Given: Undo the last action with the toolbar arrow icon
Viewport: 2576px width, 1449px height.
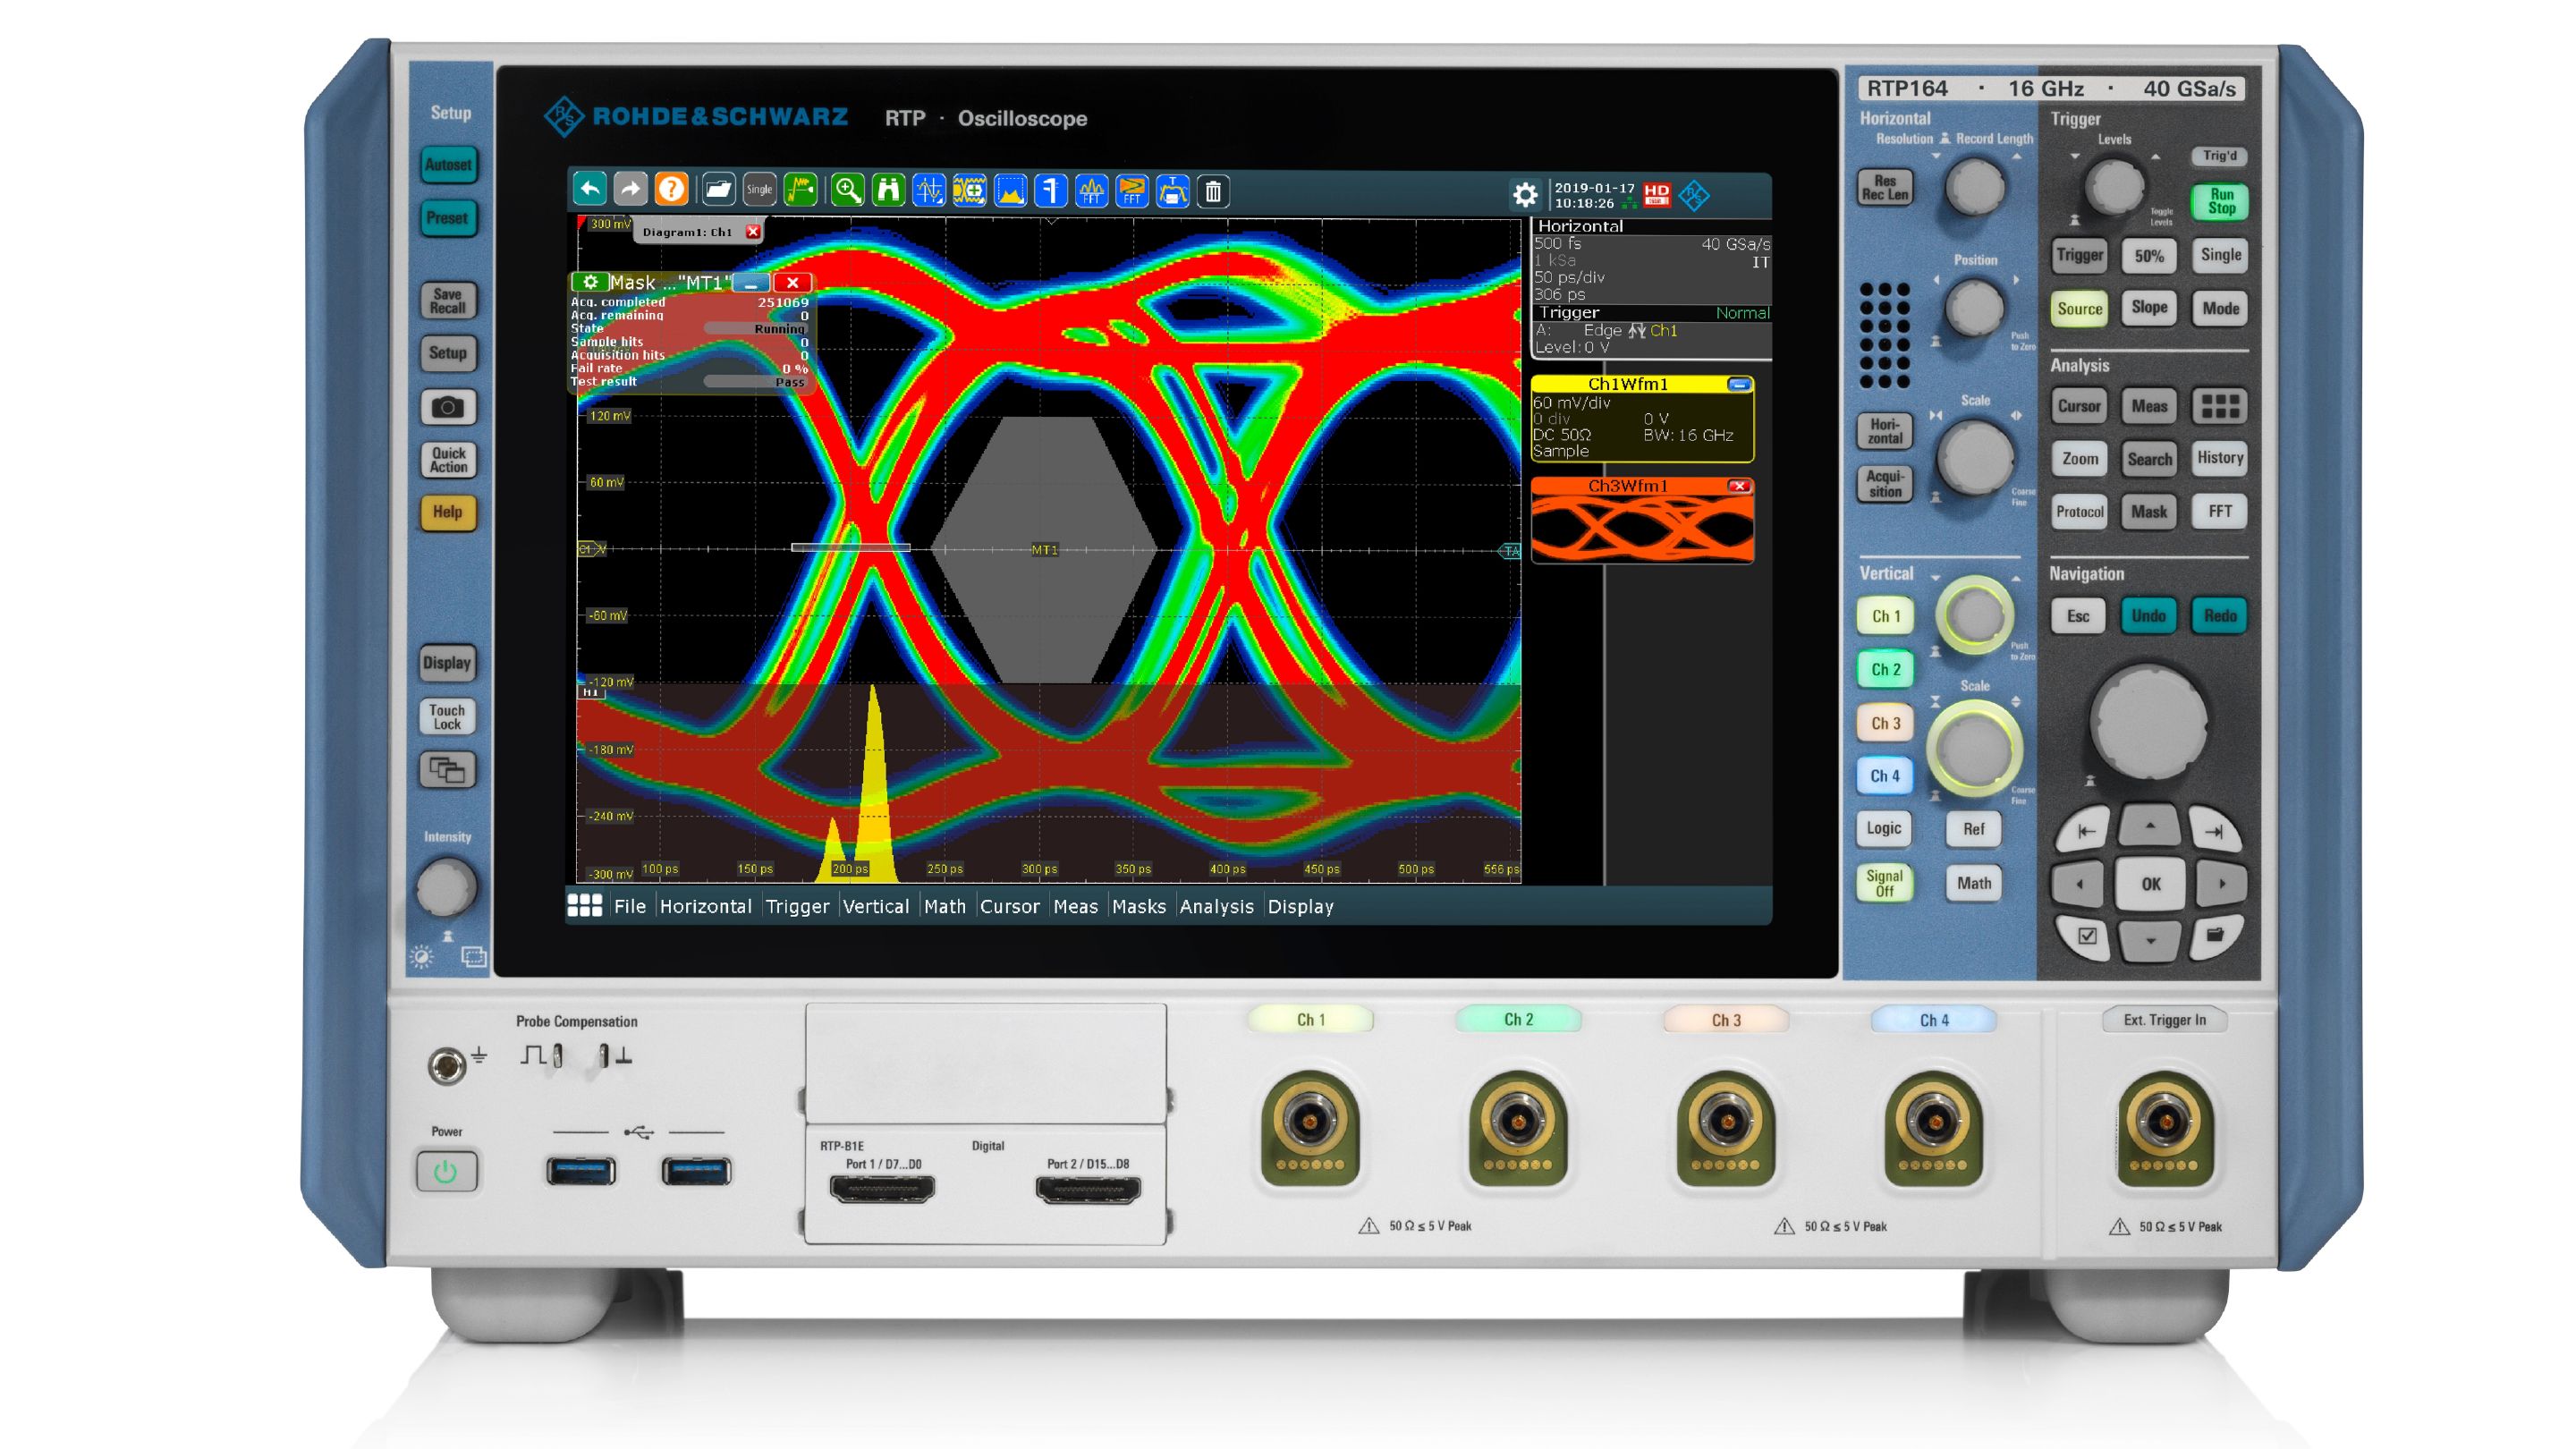Looking at the screenshot, I should [590, 190].
